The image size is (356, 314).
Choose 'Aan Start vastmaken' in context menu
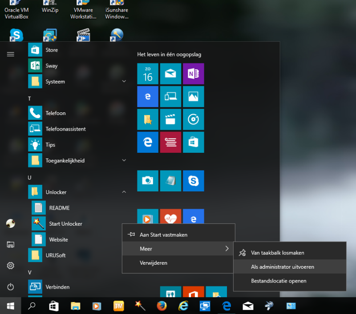point(163,235)
